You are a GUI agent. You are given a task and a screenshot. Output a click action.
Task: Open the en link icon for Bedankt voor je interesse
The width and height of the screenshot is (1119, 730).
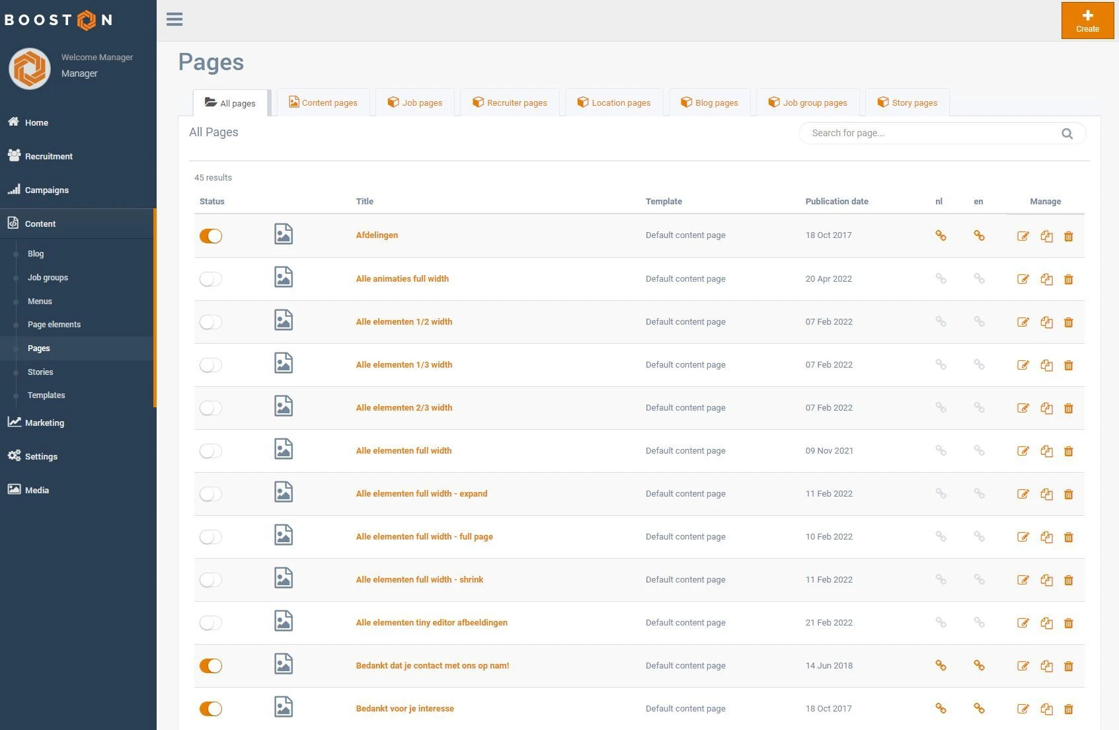click(x=979, y=708)
